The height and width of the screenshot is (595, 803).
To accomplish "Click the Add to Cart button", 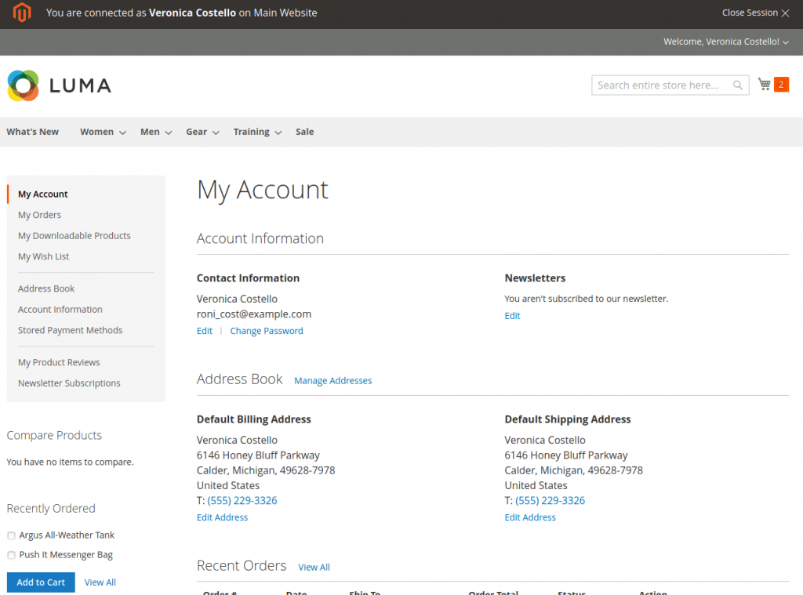I will click(41, 582).
